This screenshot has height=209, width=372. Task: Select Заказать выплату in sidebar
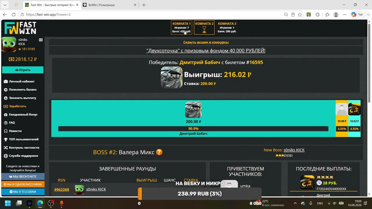point(22,98)
